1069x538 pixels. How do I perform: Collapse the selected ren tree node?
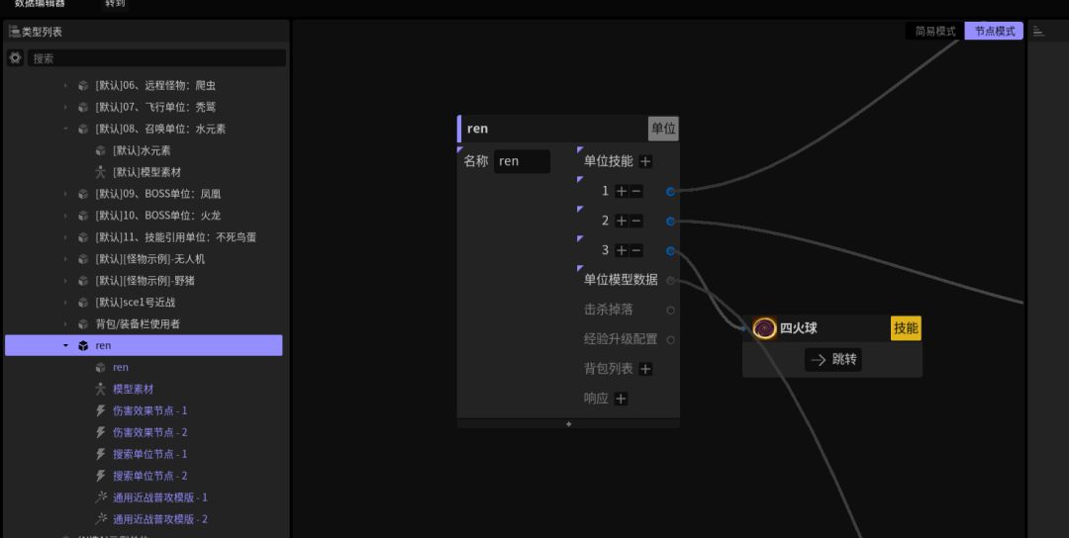click(65, 346)
